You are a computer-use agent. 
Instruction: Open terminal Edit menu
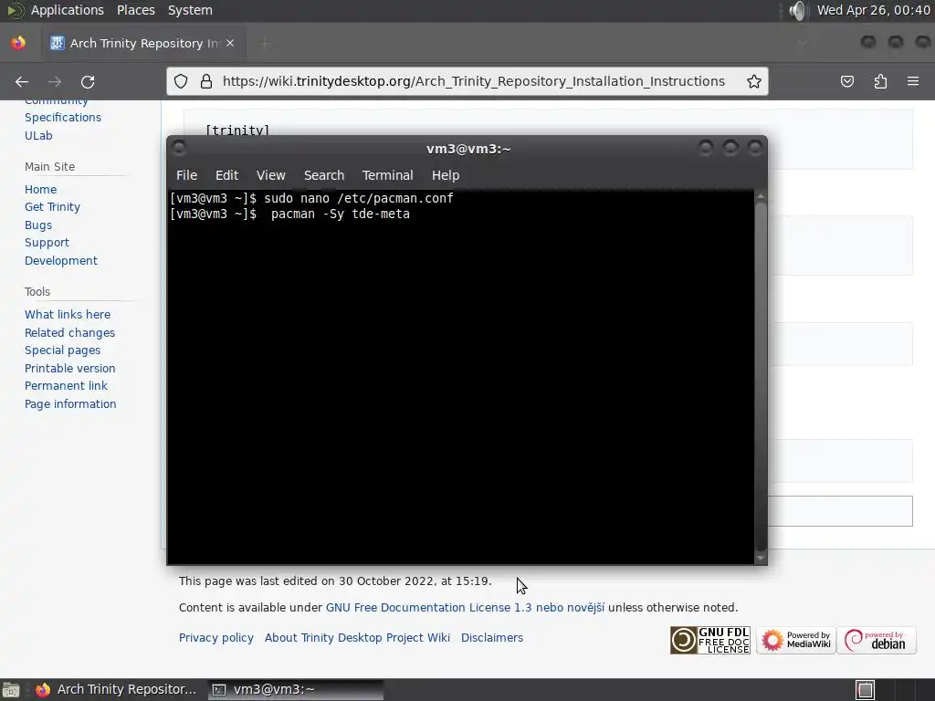tap(226, 175)
